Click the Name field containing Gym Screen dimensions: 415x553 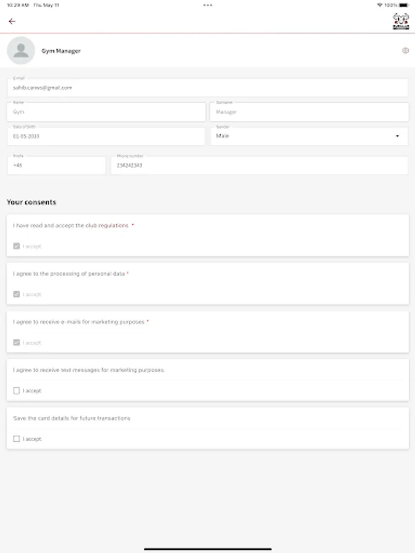[x=106, y=112]
